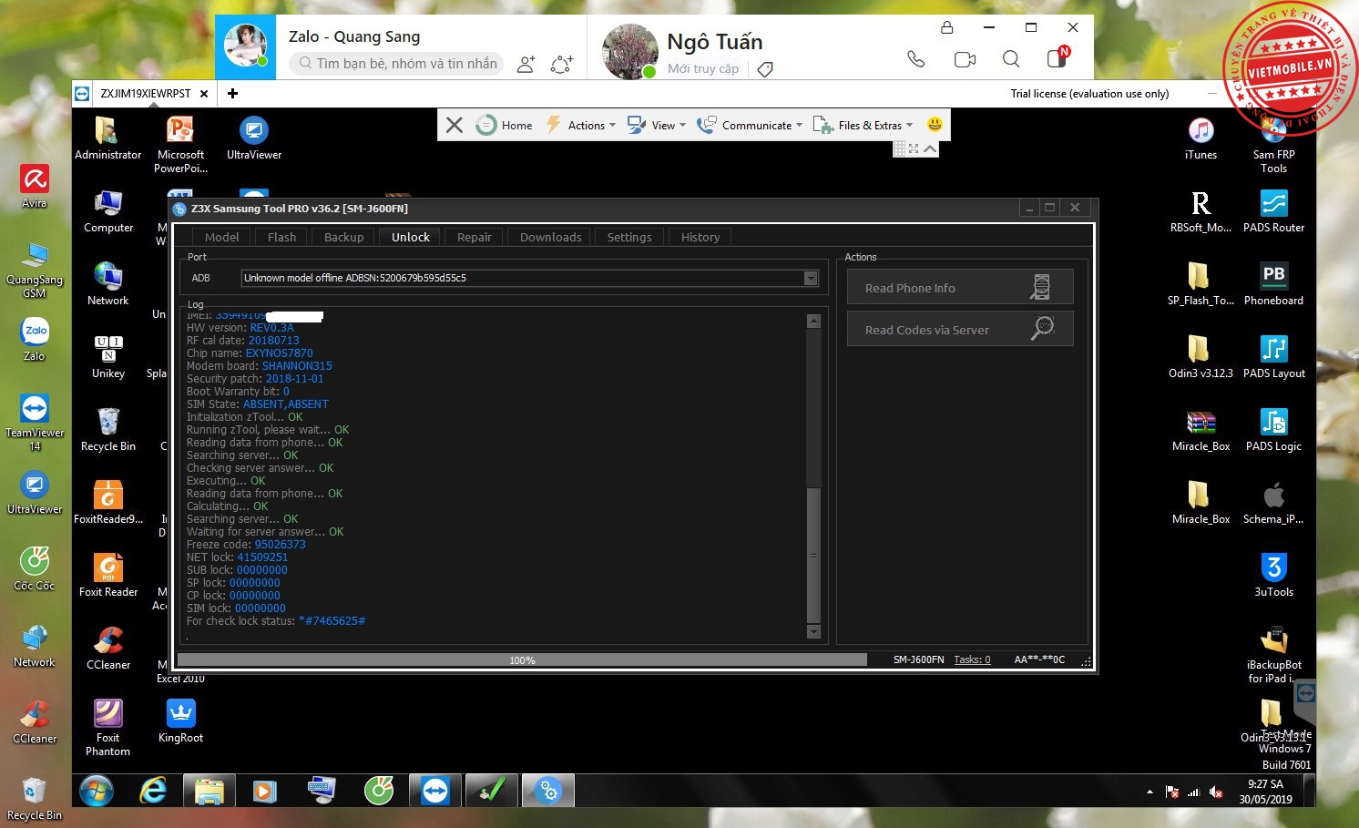
Task: Open the Settings tab in Z3X
Action: point(629,237)
